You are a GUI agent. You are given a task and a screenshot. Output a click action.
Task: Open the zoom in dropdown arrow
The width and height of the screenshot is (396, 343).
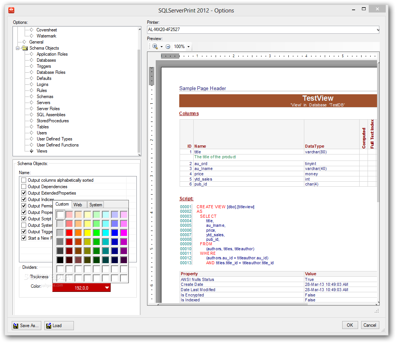point(162,47)
